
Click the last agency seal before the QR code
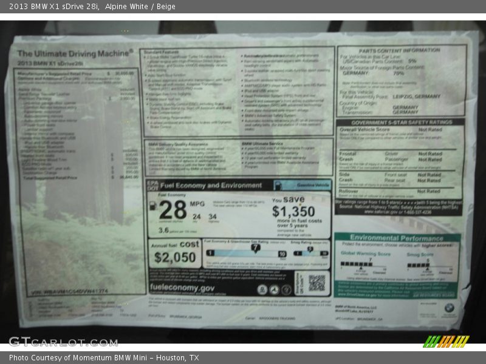click(286, 290)
